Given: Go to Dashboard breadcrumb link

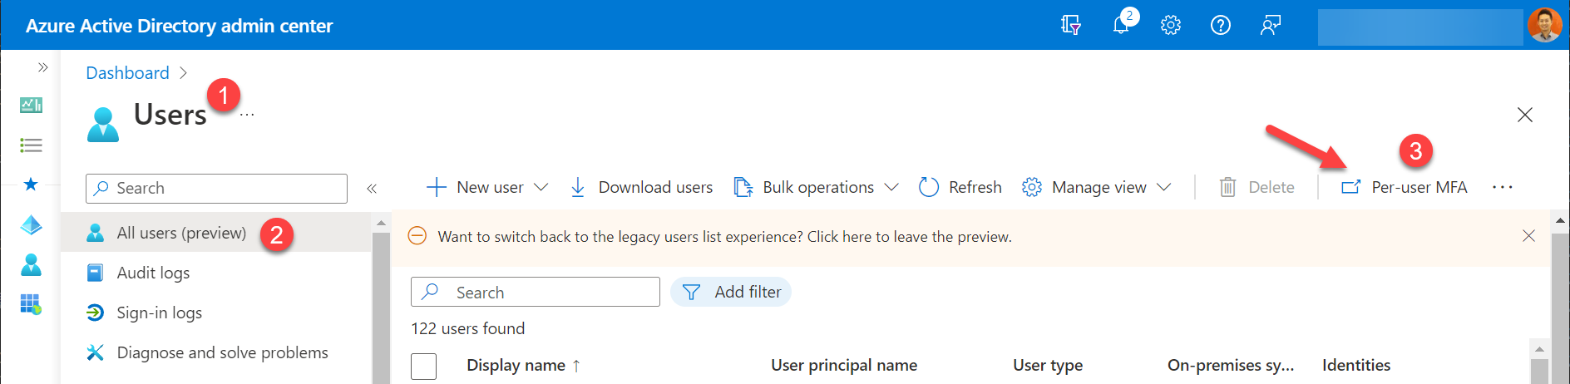Looking at the screenshot, I should [x=127, y=73].
